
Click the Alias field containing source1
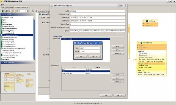(x=98, y=11)
